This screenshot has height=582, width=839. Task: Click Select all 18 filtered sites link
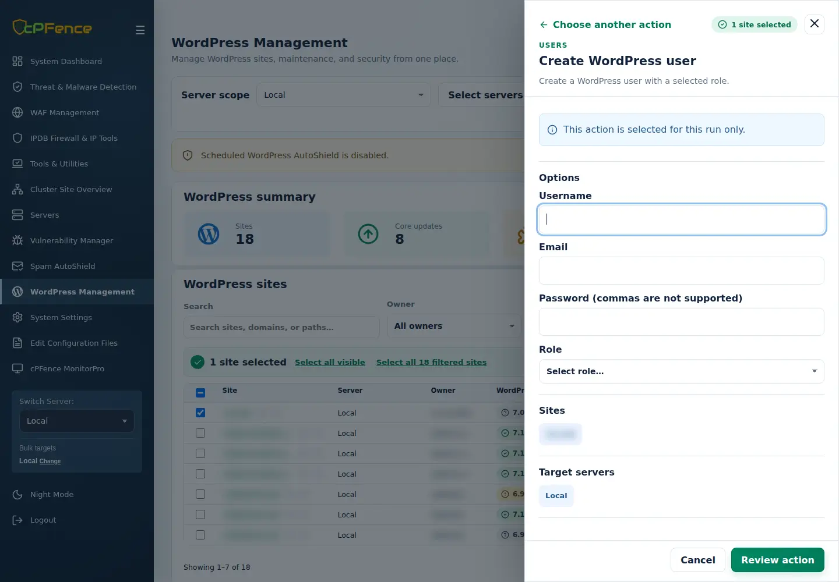click(431, 362)
